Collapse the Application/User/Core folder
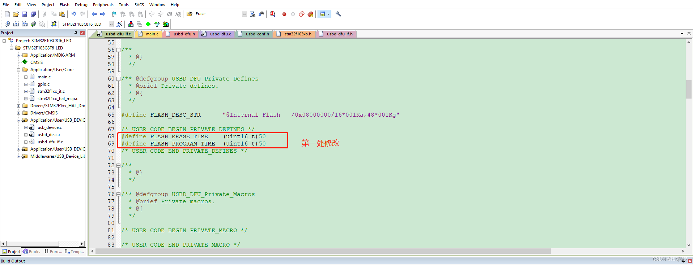 click(19, 70)
